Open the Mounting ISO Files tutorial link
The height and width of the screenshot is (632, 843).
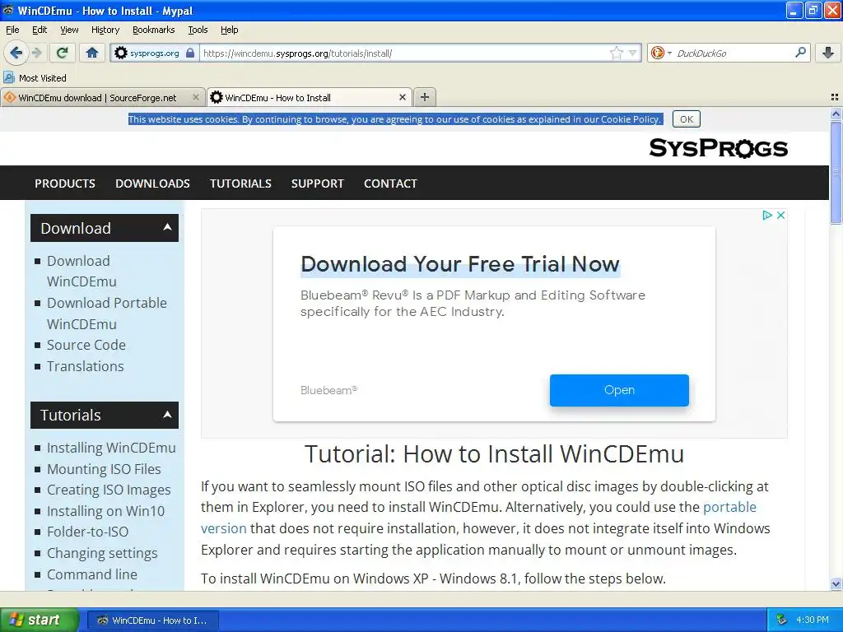click(x=104, y=469)
